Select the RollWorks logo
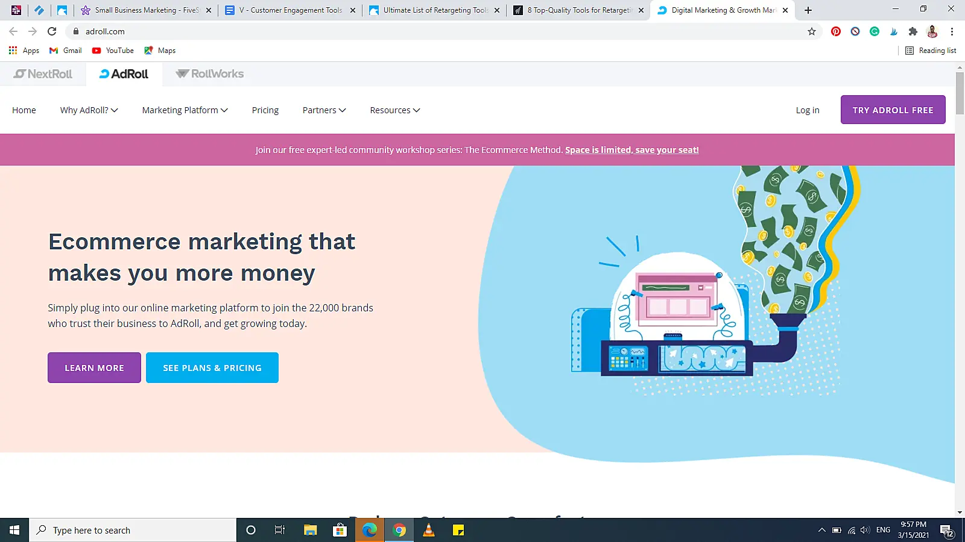This screenshot has height=542, width=965. (x=209, y=73)
